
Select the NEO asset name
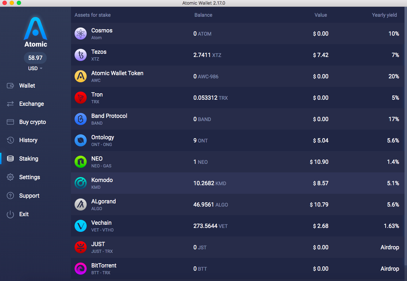click(97, 158)
